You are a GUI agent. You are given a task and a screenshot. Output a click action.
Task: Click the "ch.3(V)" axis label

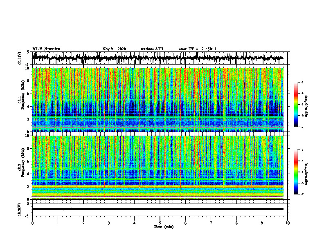[20, 210]
